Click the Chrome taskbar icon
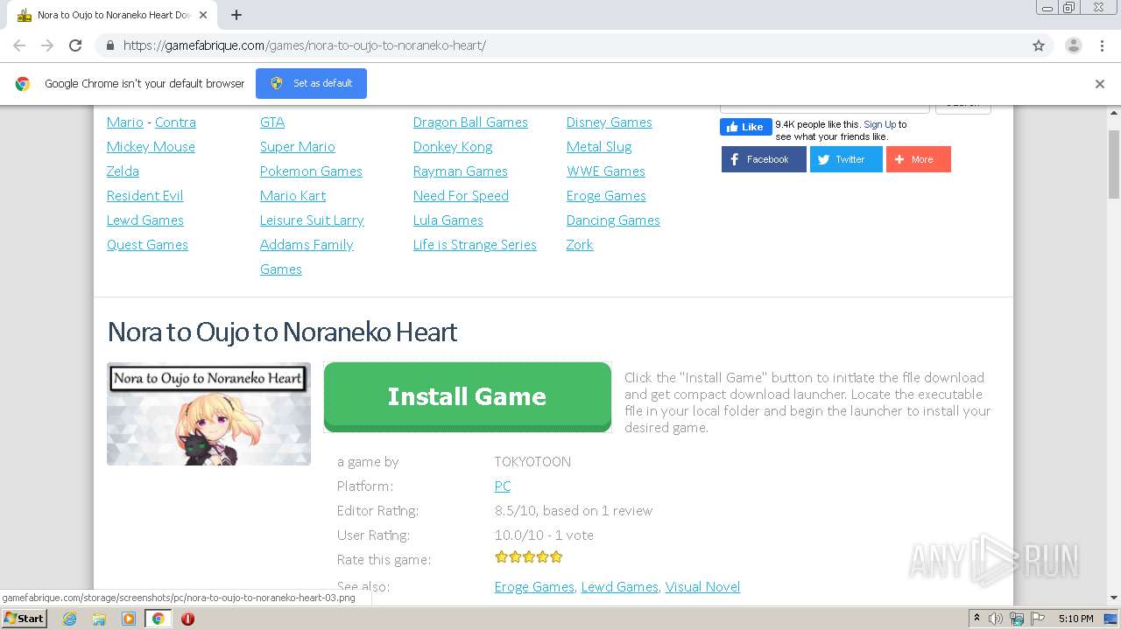 coord(158,619)
